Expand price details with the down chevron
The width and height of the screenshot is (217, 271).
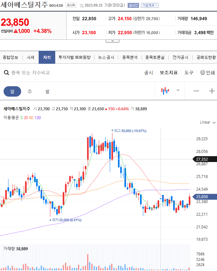112,41
